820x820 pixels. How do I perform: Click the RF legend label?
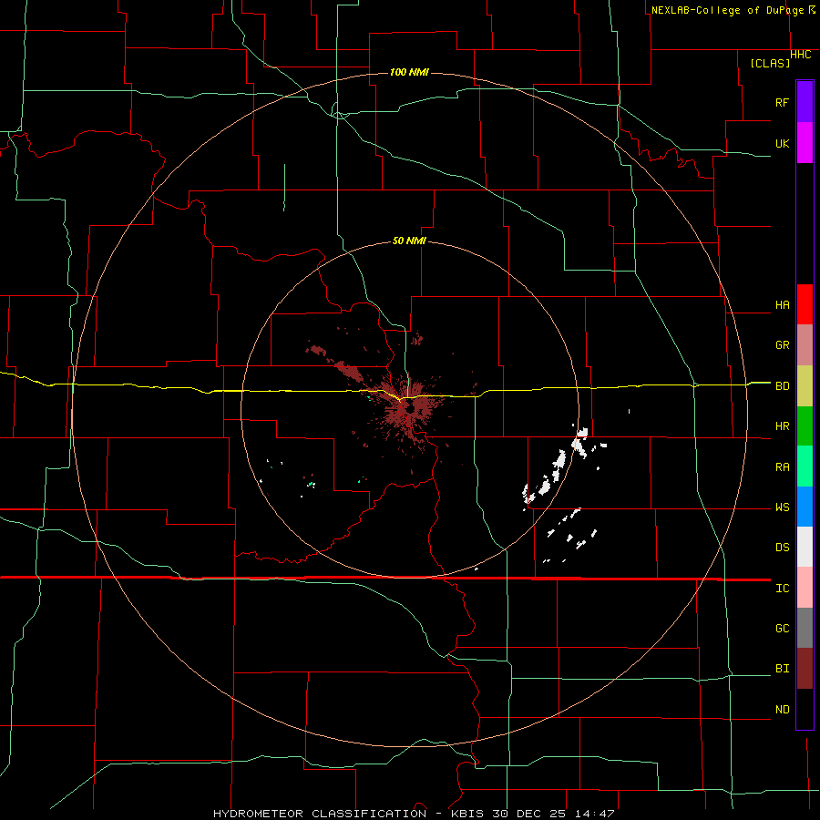tap(782, 102)
